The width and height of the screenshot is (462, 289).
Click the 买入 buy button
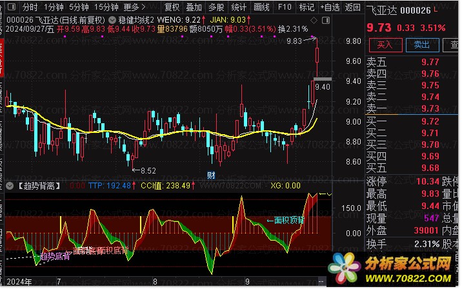tap(385, 45)
